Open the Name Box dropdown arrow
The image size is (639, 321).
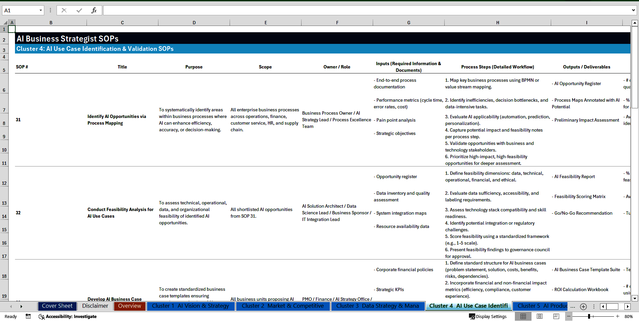(x=41, y=10)
